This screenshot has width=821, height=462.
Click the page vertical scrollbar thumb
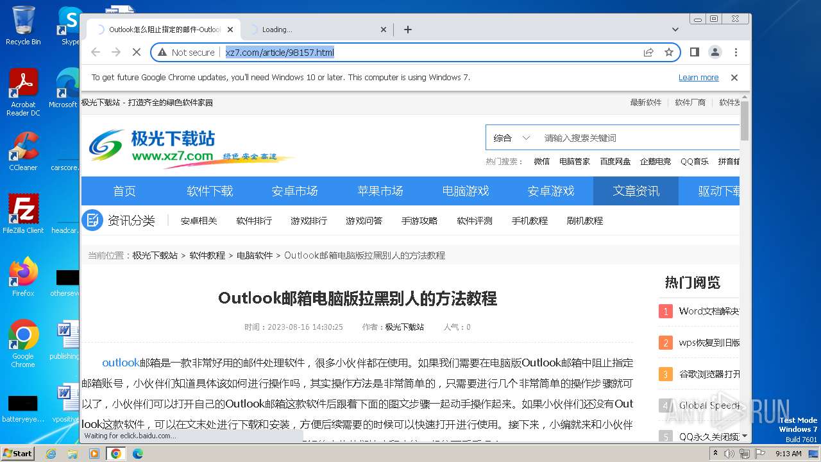click(745, 121)
